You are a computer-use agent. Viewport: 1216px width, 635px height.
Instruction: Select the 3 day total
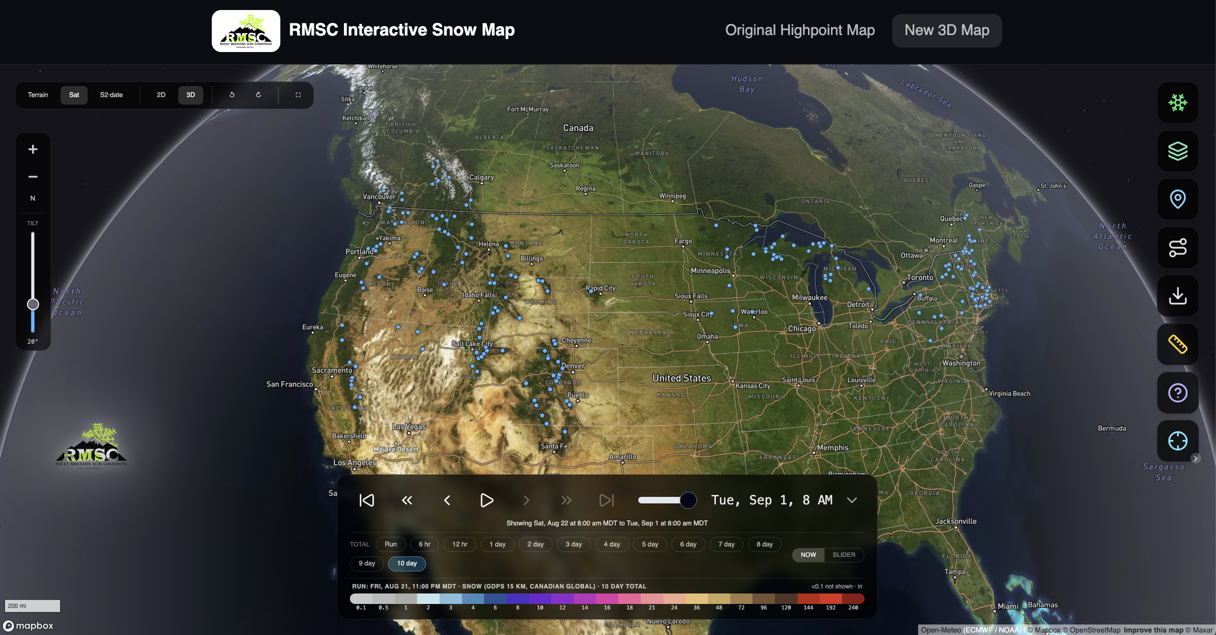pos(574,544)
